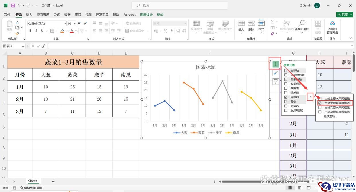Click the Cut scissors icon
This screenshot has height=192, width=356.
(17, 22)
